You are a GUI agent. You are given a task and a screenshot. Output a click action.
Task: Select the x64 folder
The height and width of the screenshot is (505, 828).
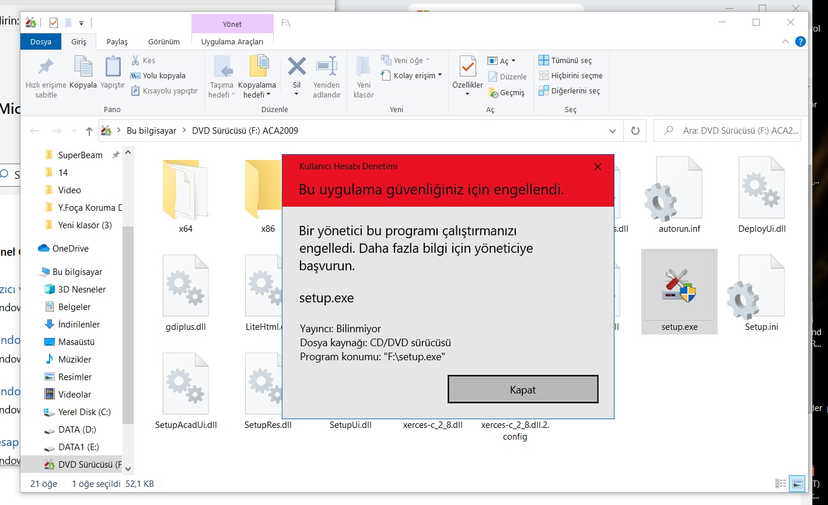[x=186, y=196]
